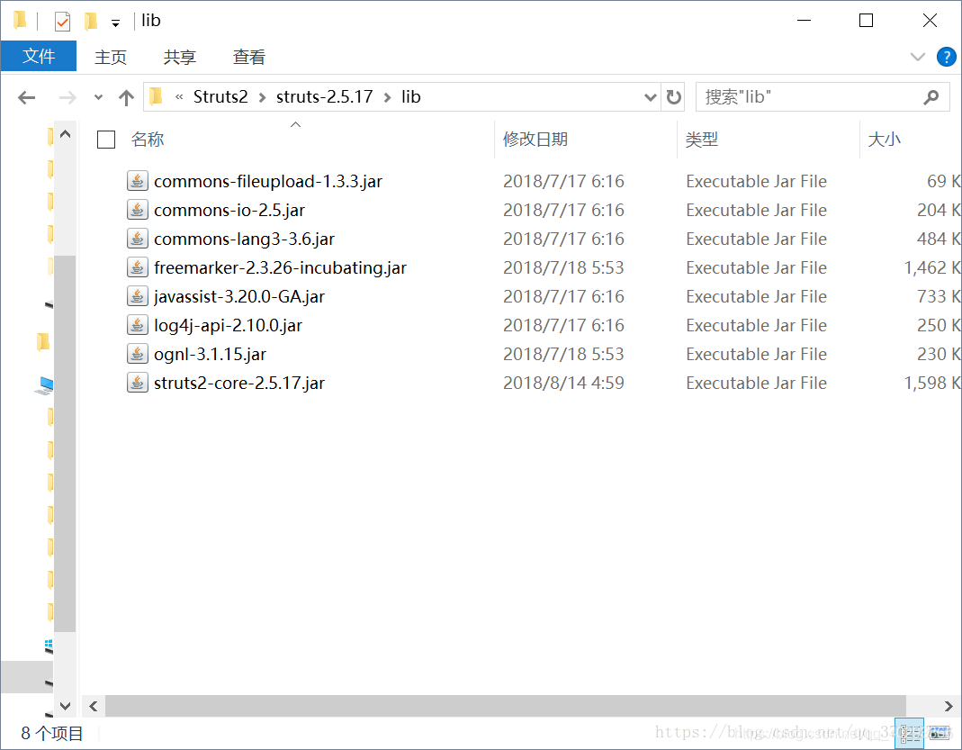The image size is (962, 750).
Task: Open Explorer Help via the question mark icon
Action: point(946,57)
